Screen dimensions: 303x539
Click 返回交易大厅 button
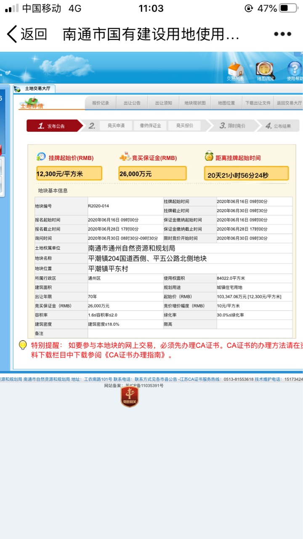tap(289, 103)
